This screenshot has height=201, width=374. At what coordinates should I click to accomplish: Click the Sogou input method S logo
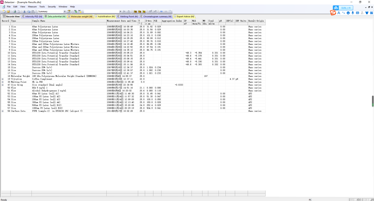click(333, 13)
